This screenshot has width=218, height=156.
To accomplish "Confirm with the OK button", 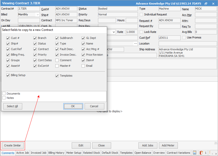I will tap(73, 106).
